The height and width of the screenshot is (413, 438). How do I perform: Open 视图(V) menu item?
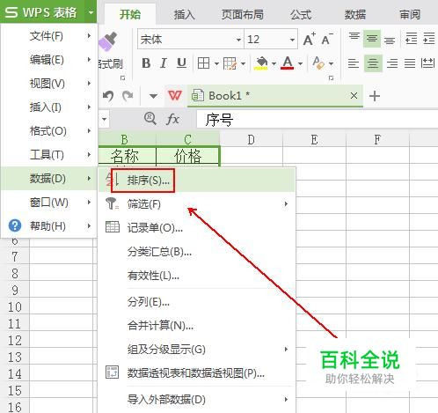tap(49, 84)
